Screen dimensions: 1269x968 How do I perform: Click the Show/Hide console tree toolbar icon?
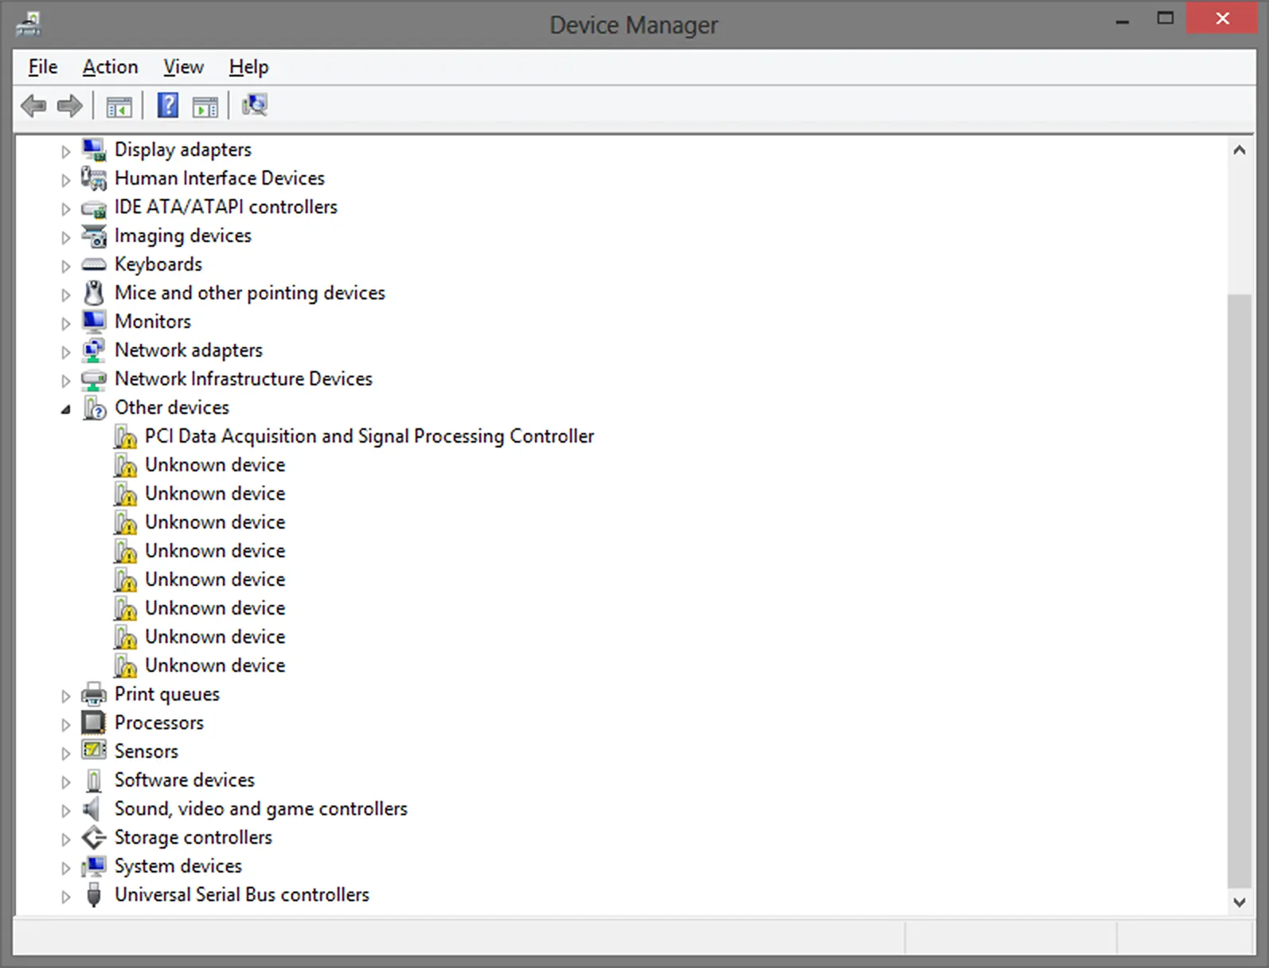(x=119, y=106)
